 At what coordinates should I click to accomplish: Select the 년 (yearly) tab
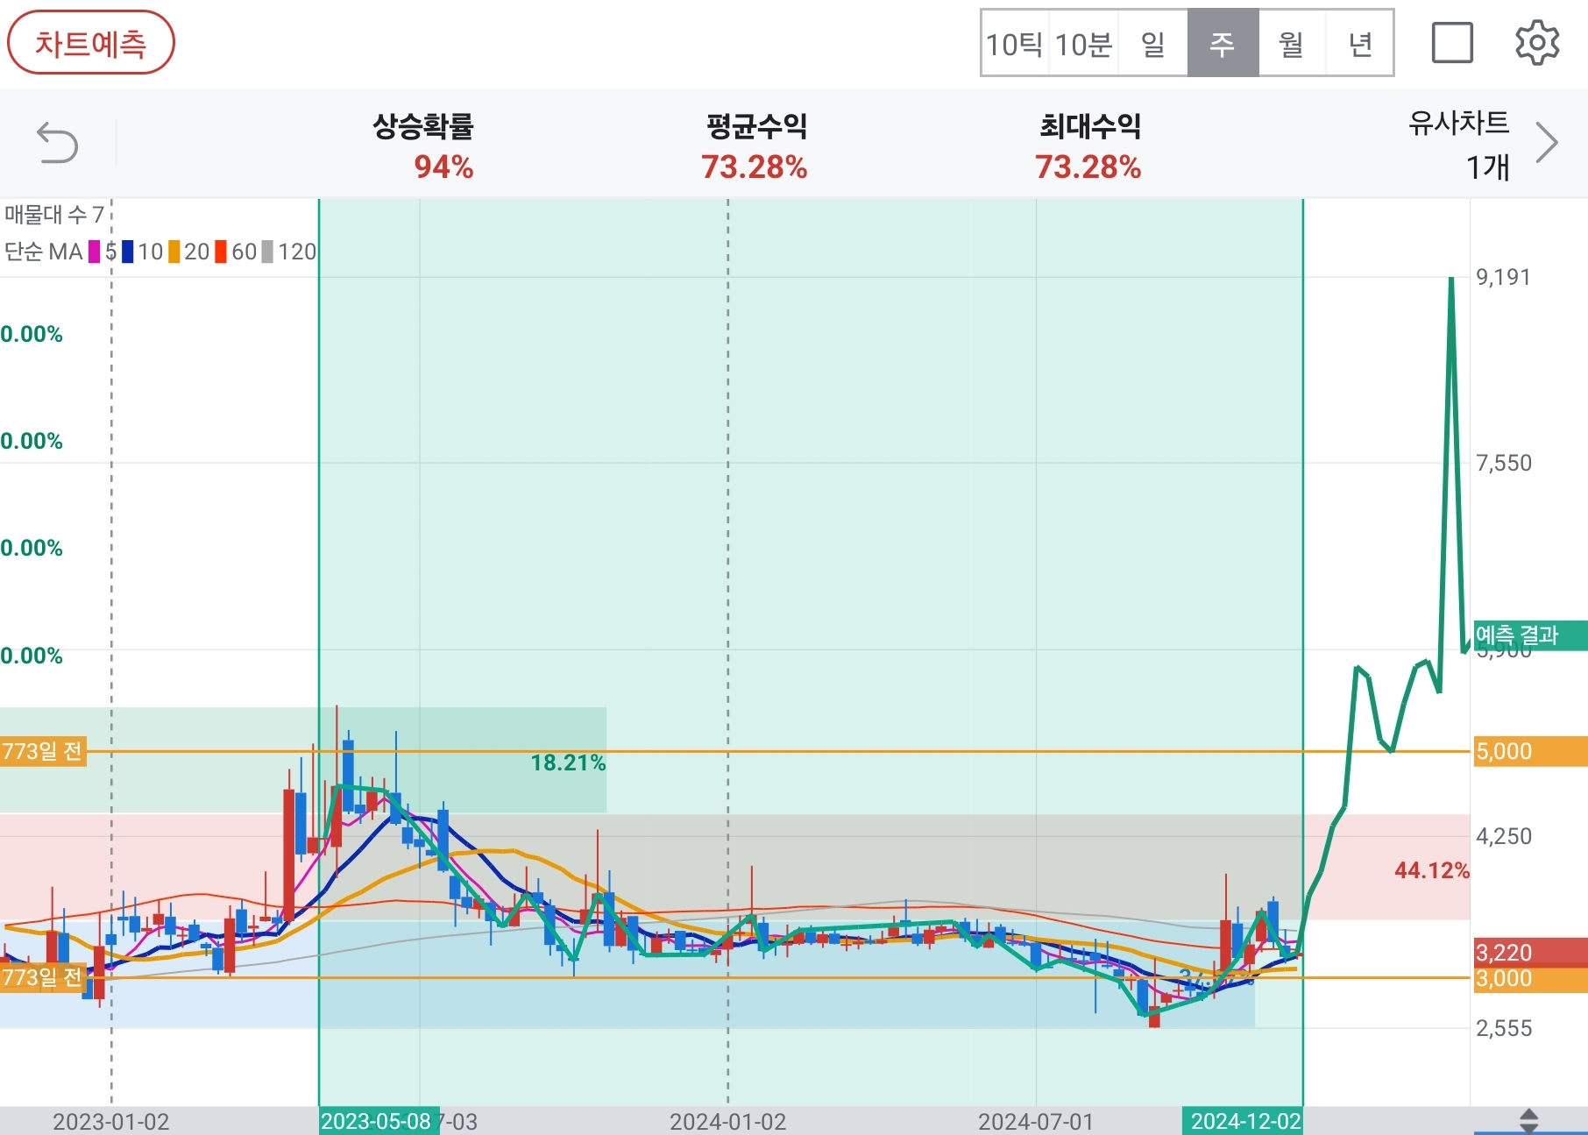pyautogui.click(x=1359, y=44)
